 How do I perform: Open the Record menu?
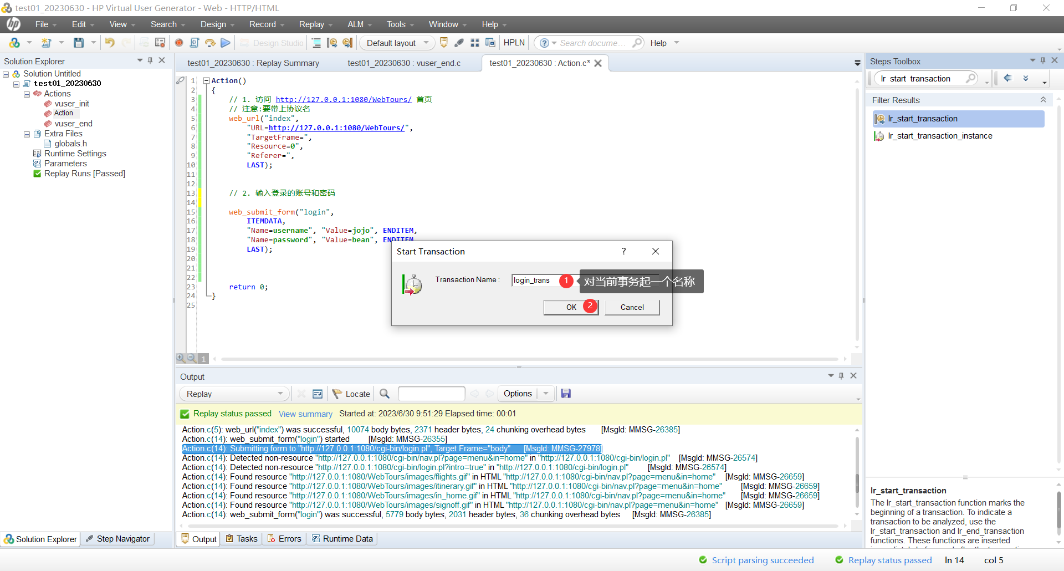pos(267,24)
